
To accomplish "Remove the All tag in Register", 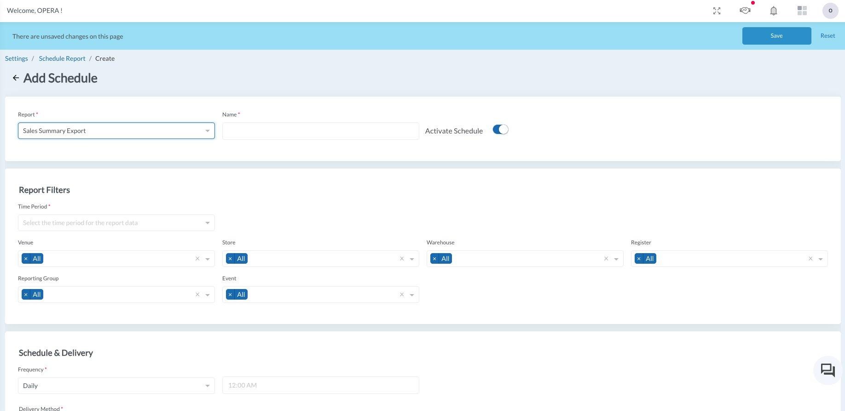I will [x=639, y=259].
